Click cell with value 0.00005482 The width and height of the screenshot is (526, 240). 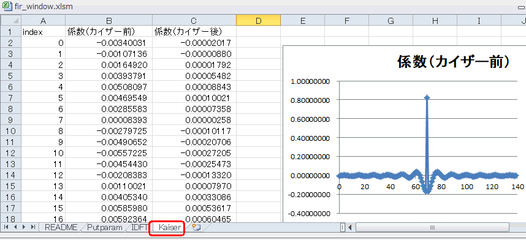(x=194, y=76)
